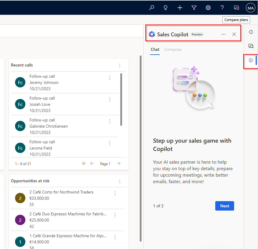Click the lightbulb assistant icon
This screenshot has height=249, width=258.
[x=165, y=8]
